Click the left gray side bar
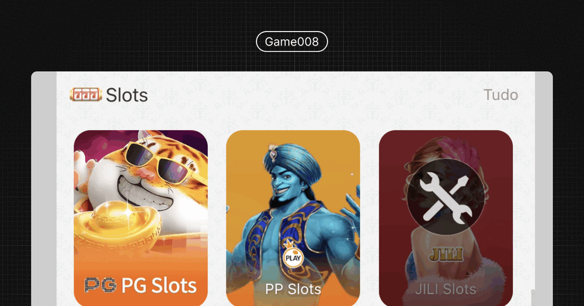This screenshot has height=306, width=584. pyautogui.click(x=44, y=189)
